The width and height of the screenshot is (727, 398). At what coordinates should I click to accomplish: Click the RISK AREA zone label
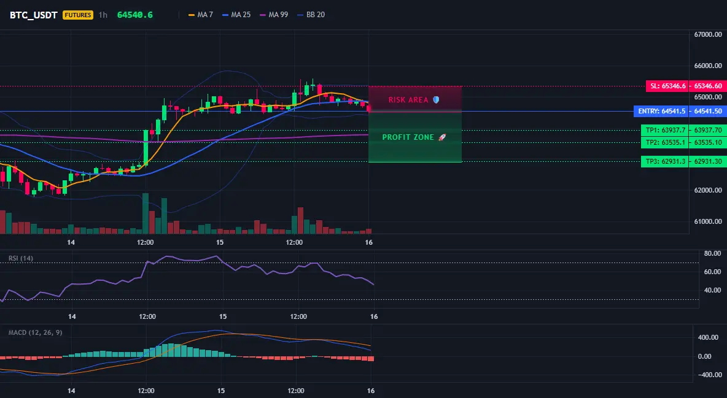408,99
